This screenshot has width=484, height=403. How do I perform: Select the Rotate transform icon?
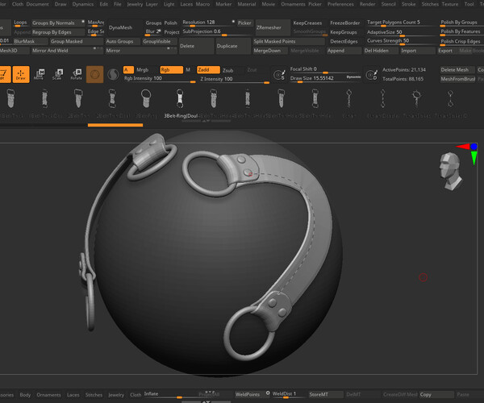77,74
